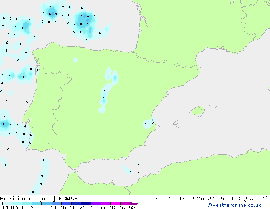
Task: Click the "12-07-2026" forecast date
Action: point(185,199)
